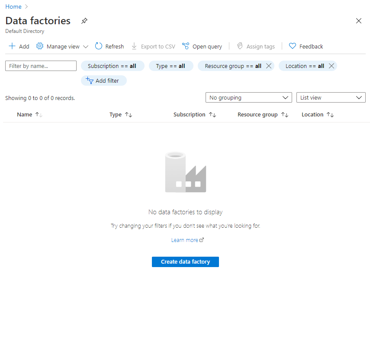
Task: Remove the Resource group filter
Action: pos(268,66)
